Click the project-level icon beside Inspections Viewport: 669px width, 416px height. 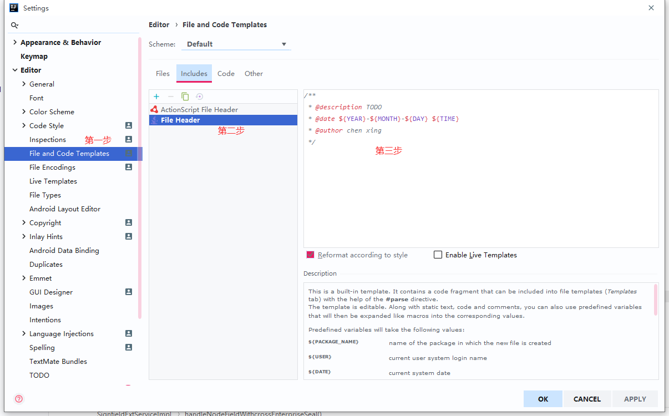pyautogui.click(x=129, y=139)
